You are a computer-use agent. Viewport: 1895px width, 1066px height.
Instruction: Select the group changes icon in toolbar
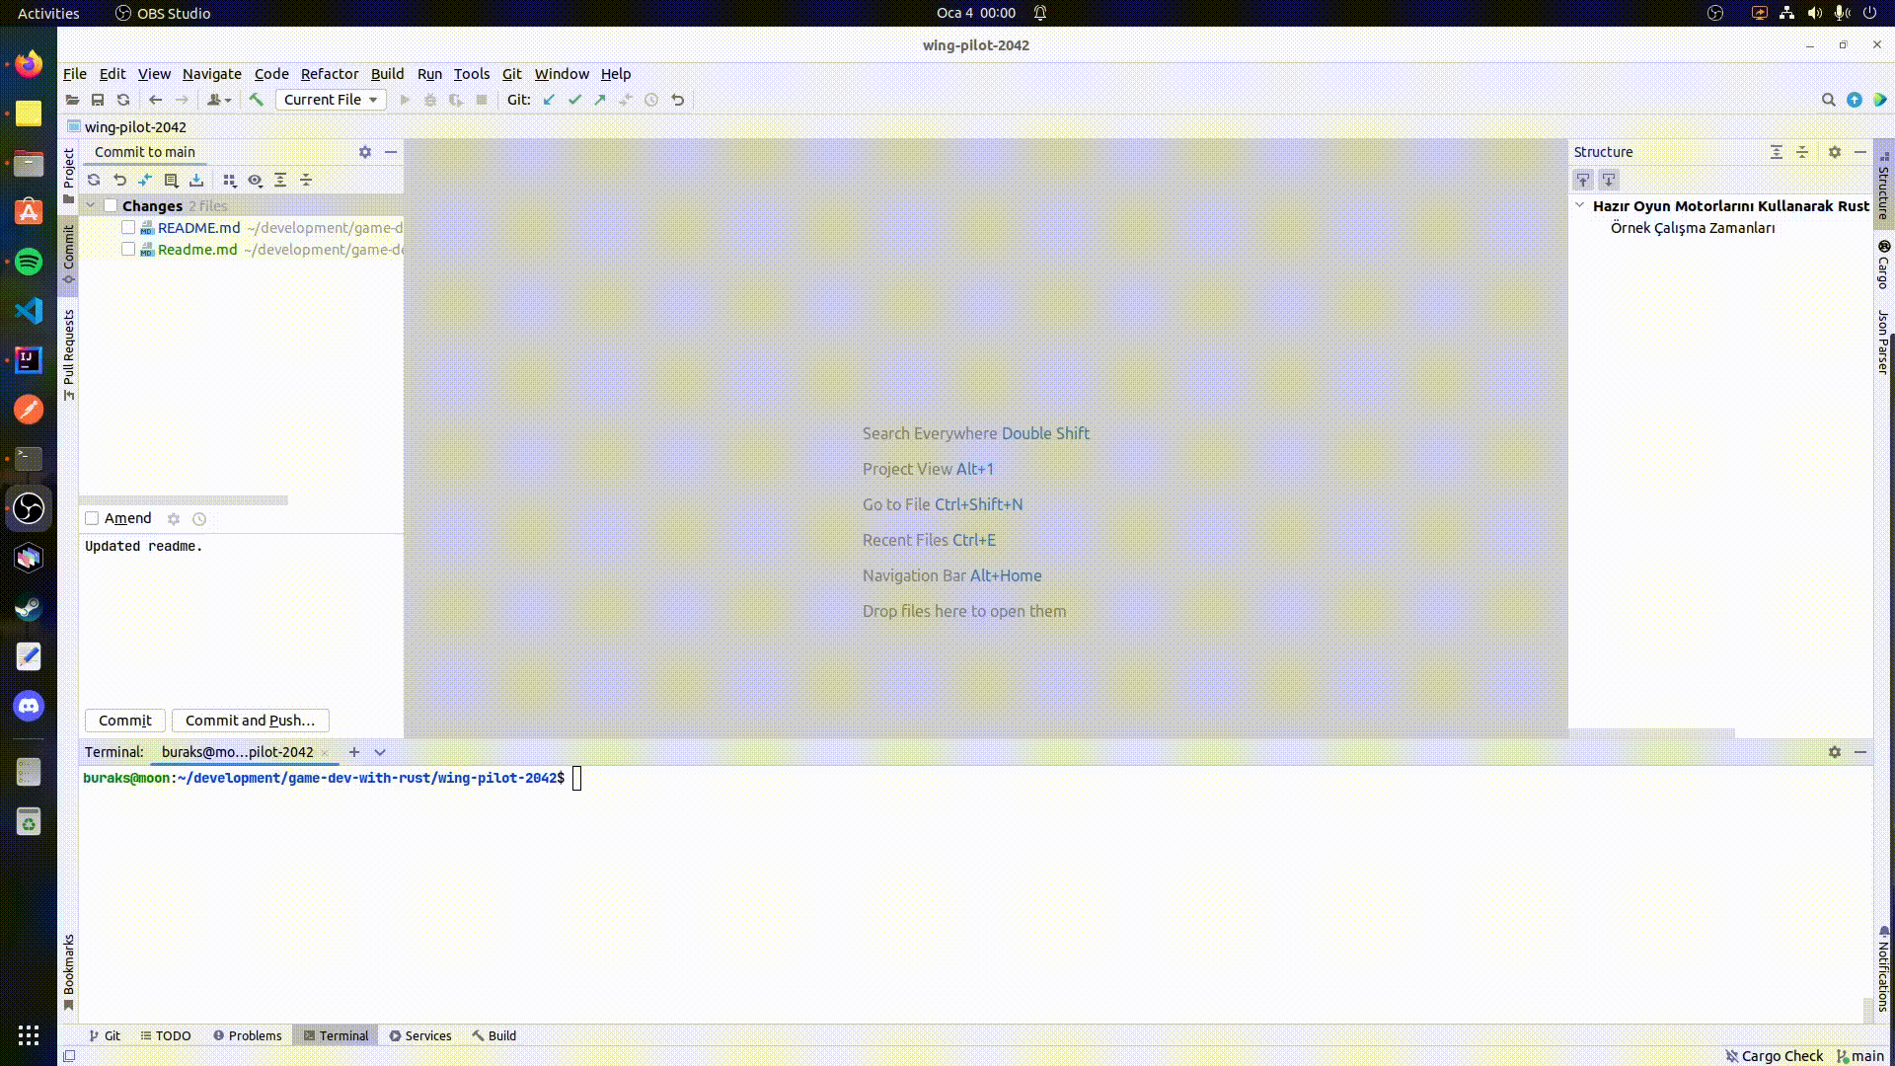[230, 180]
